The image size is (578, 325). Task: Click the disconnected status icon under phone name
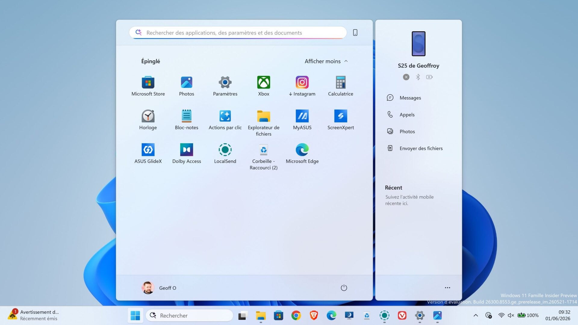[406, 77]
